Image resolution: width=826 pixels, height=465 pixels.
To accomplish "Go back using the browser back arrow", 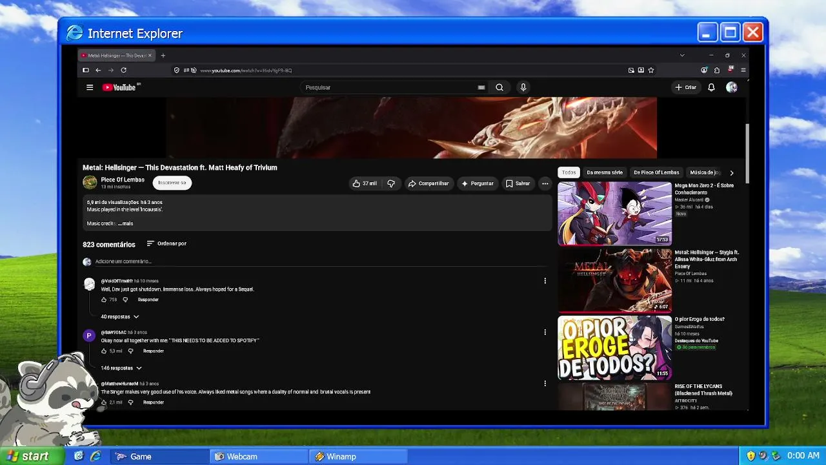I will (98, 70).
